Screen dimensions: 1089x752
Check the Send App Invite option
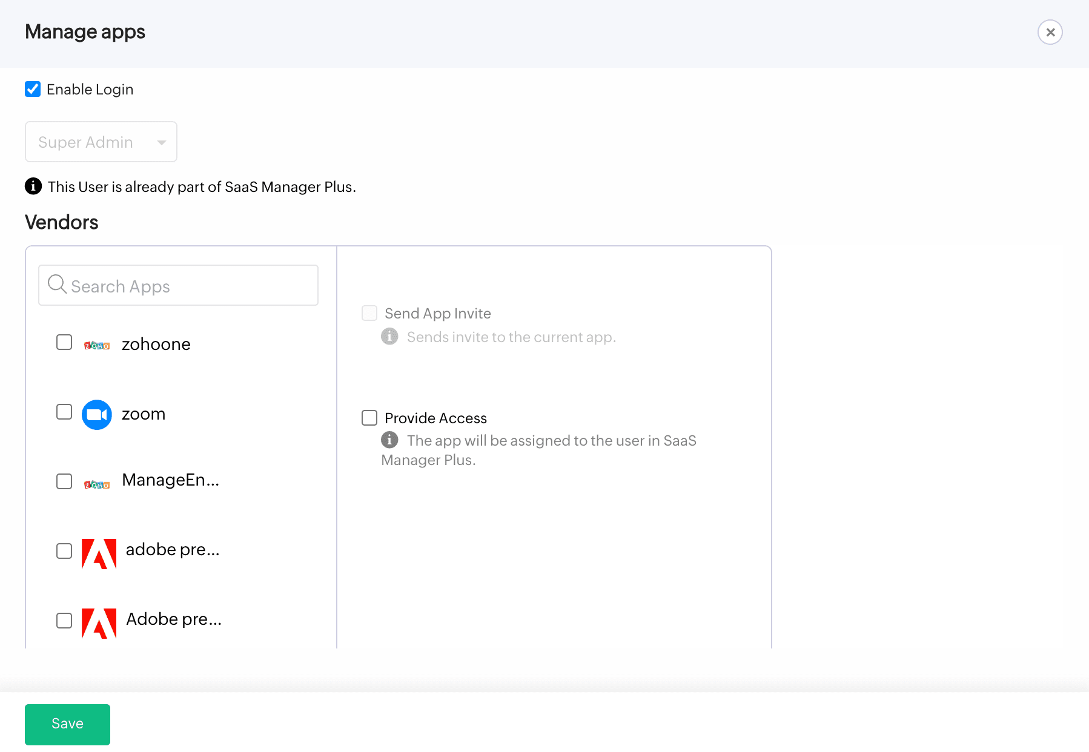click(x=369, y=313)
